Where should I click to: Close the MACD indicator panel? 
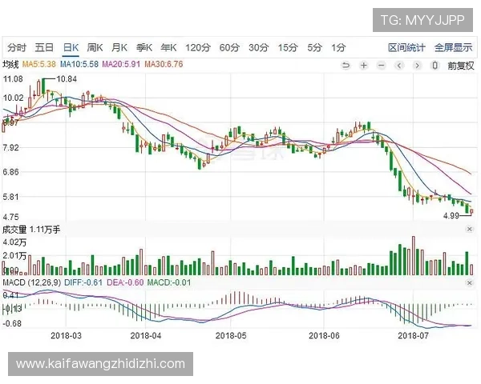tap(470, 283)
